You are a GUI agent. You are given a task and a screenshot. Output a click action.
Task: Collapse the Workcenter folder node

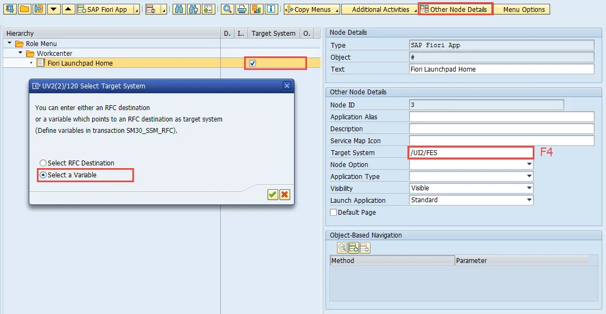[21, 54]
